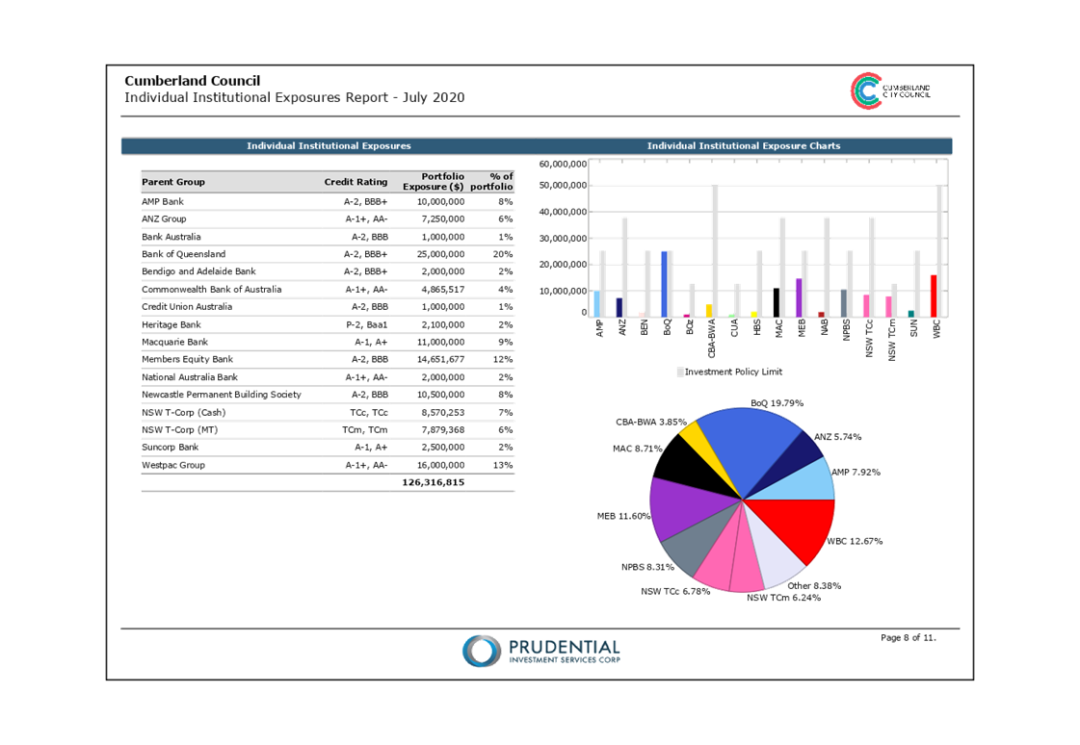The width and height of the screenshot is (1080, 745).
Task: Select the 'Westpac Group' row name
Action: click(172, 465)
